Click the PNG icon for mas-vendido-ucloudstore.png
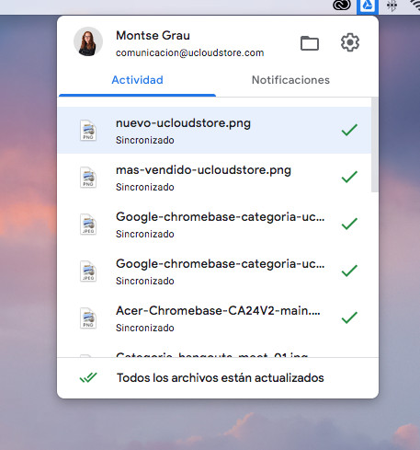420x450 pixels. coord(88,178)
